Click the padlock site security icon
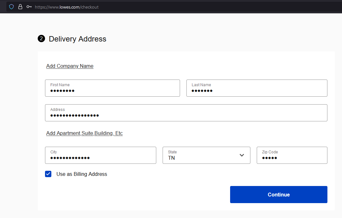Screen dimensions: 342x218 click(x=20, y=7)
